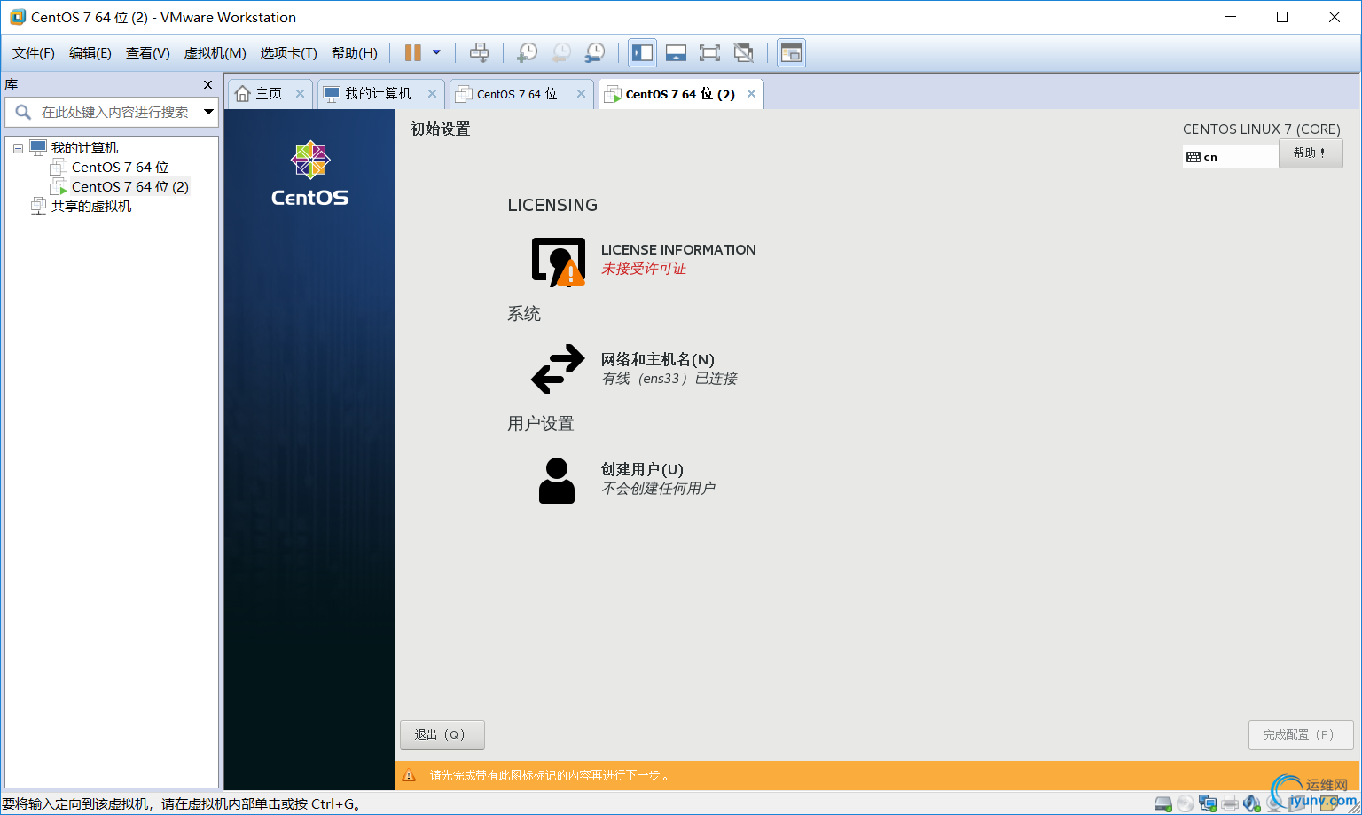The image size is (1362, 815).
Task: Open the 帮助(H) menu
Action: 355,53
